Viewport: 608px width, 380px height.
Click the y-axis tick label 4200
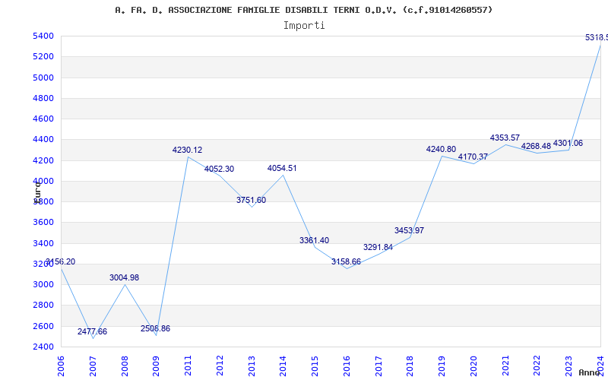tap(43, 160)
